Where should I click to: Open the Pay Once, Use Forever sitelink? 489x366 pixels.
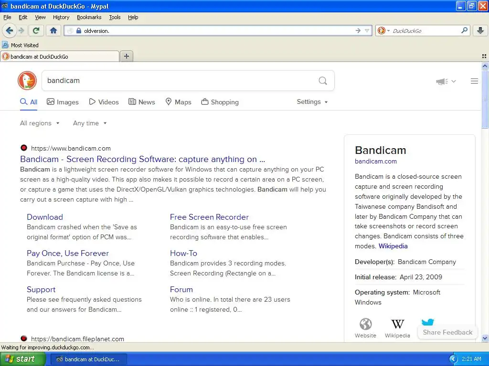[x=68, y=254]
